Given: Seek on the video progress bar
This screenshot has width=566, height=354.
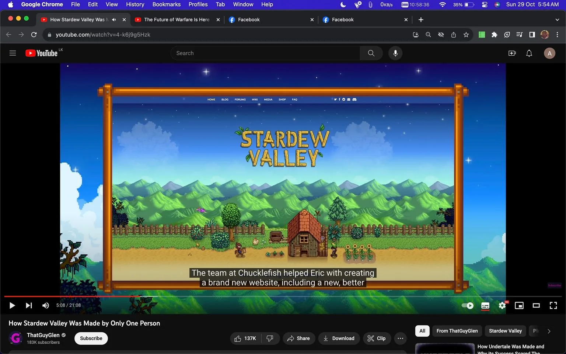Looking at the screenshot, I should click(x=283, y=296).
